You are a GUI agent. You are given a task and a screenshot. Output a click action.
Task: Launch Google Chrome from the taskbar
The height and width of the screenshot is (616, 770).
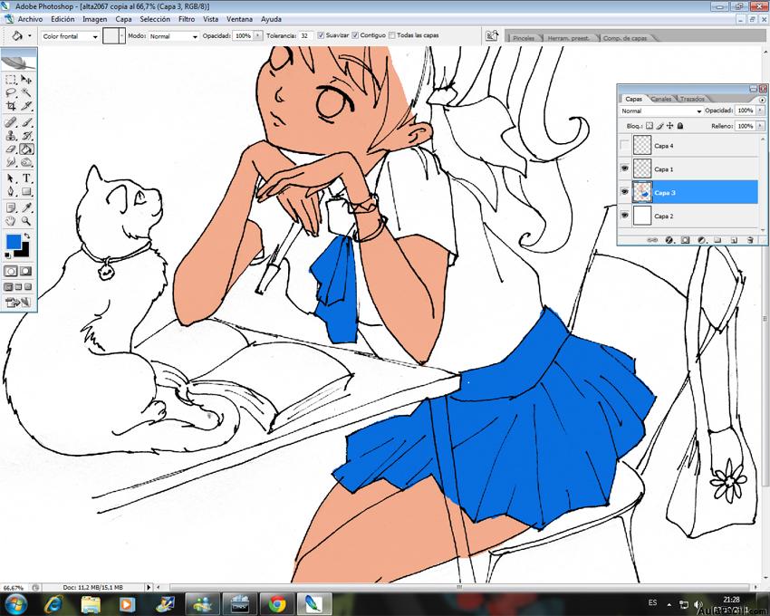tap(277, 603)
